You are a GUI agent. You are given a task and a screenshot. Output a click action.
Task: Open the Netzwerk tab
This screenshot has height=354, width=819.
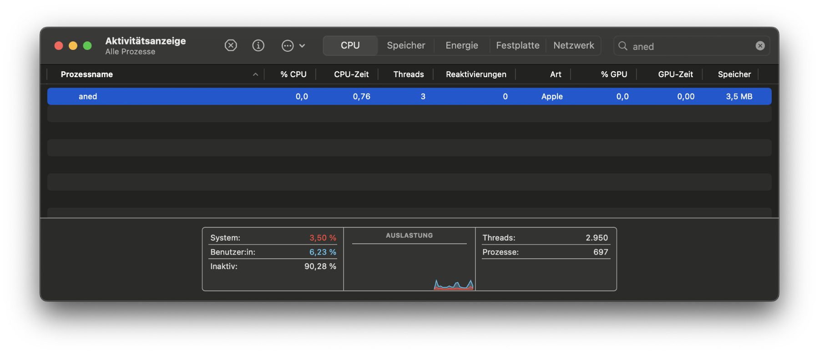click(573, 45)
